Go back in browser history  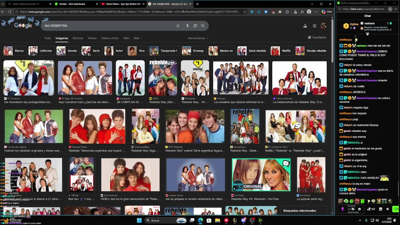(x=3, y=12)
